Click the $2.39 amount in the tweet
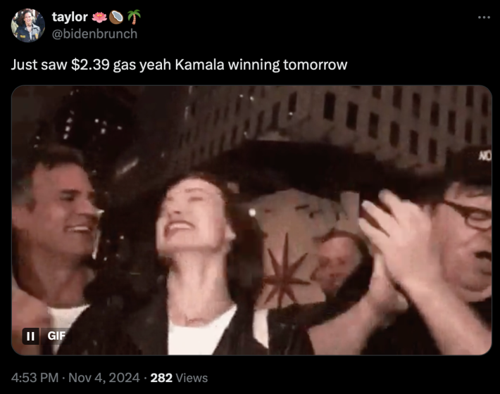 [x=90, y=65]
